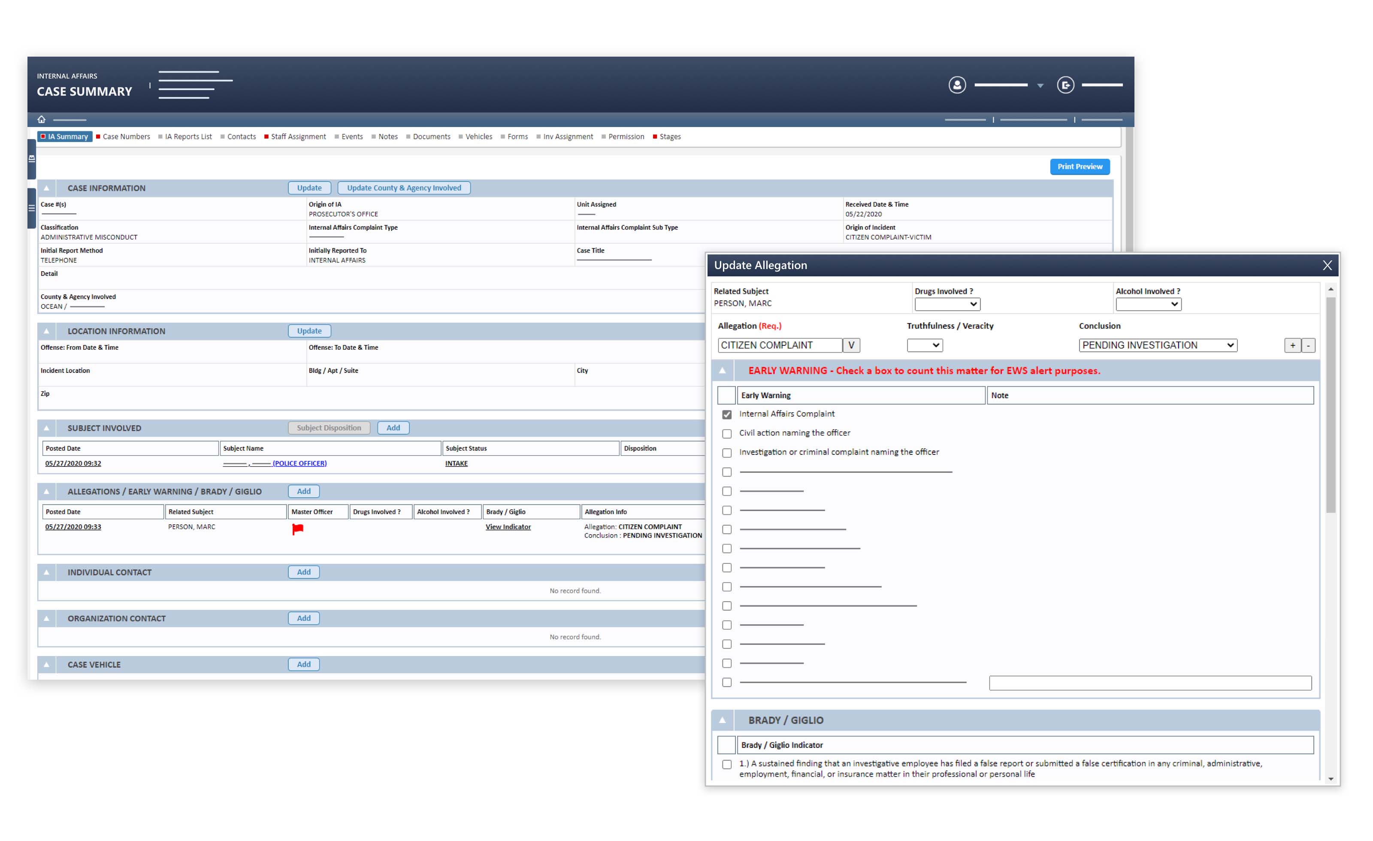Click the home icon in breadcrumb bar
This screenshot has width=1373, height=841.
point(41,119)
